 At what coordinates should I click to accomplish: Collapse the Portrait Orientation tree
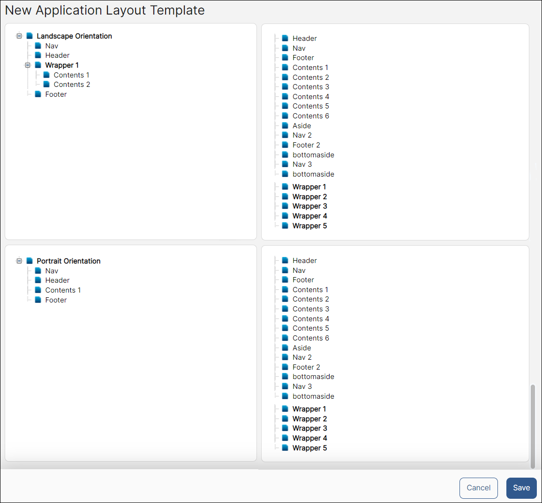click(19, 261)
